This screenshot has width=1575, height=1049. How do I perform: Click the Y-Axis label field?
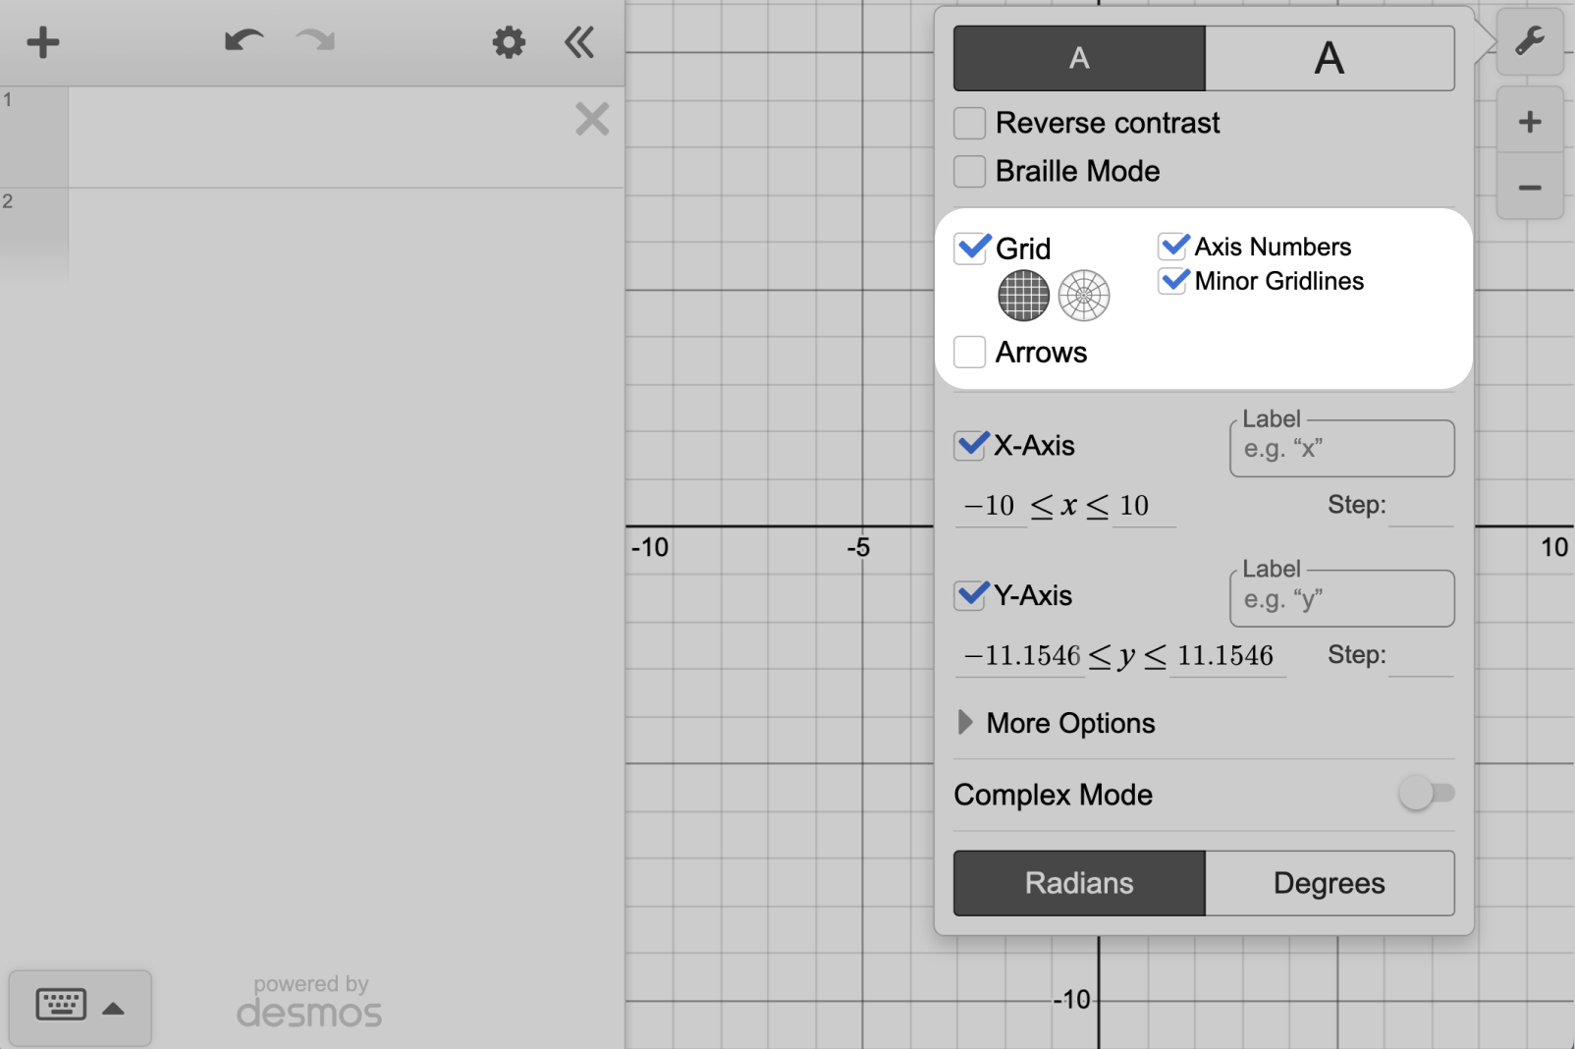[x=1342, y=598]
